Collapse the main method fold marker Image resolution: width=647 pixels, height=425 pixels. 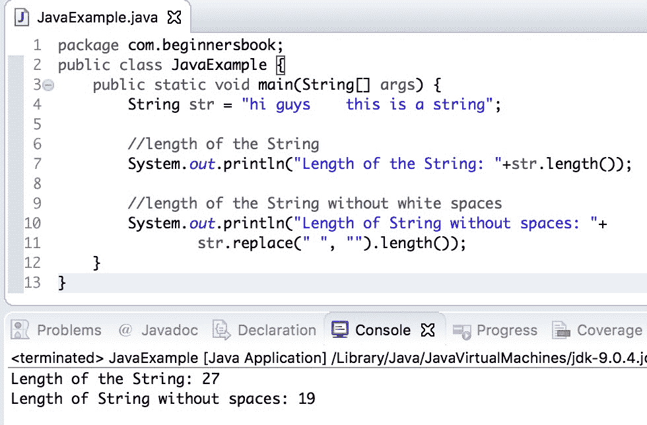tap(48, 85)
